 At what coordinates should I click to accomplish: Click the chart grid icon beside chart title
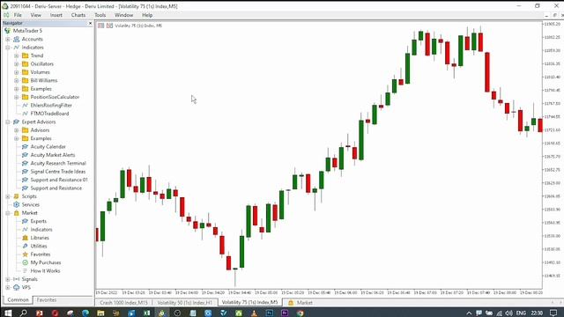101,26
